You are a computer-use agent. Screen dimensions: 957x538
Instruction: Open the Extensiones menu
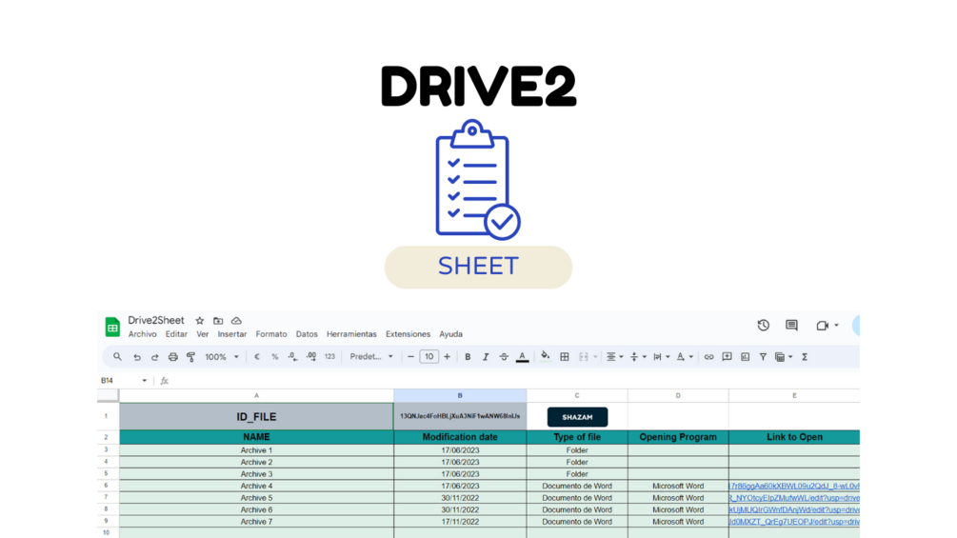[408, 334]
